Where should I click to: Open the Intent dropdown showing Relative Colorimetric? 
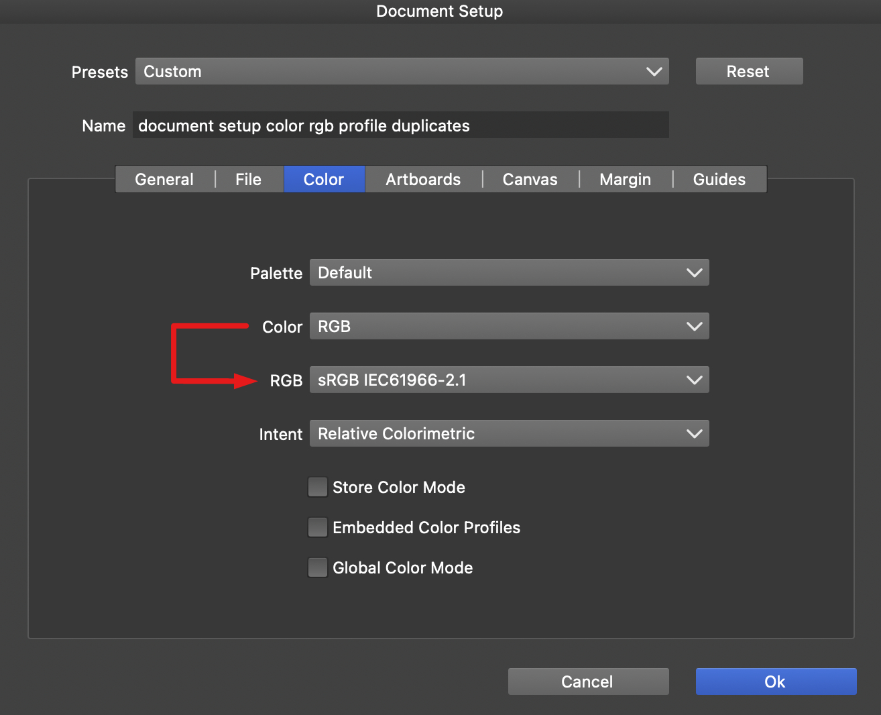coord(509,434)
